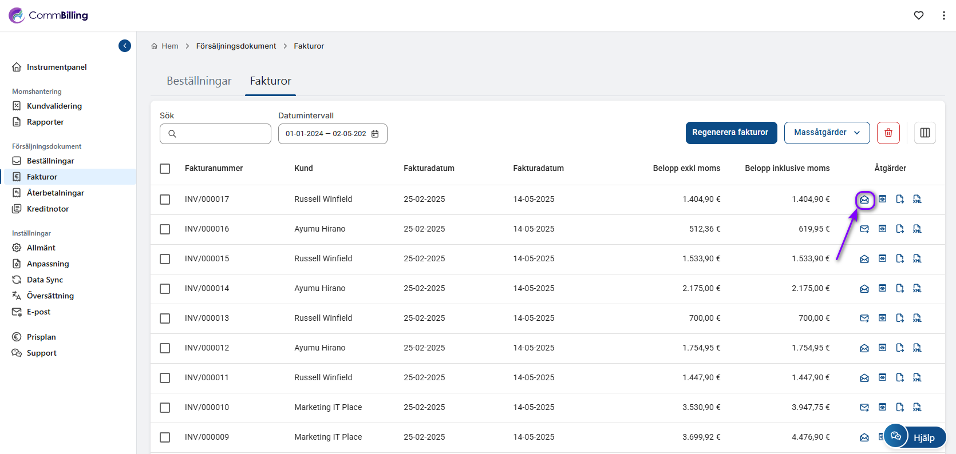956x454 pixels.
Task: Open the column layout settings icon
Action: [x=925, y=133]
